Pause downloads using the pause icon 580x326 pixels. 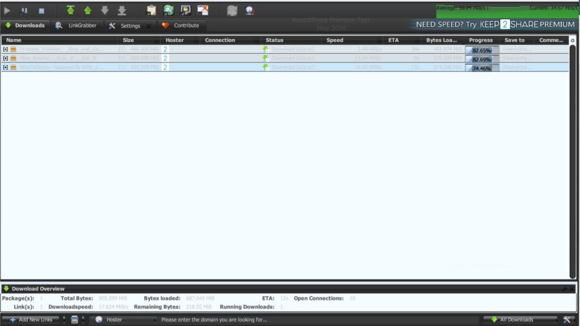[24, 10]
